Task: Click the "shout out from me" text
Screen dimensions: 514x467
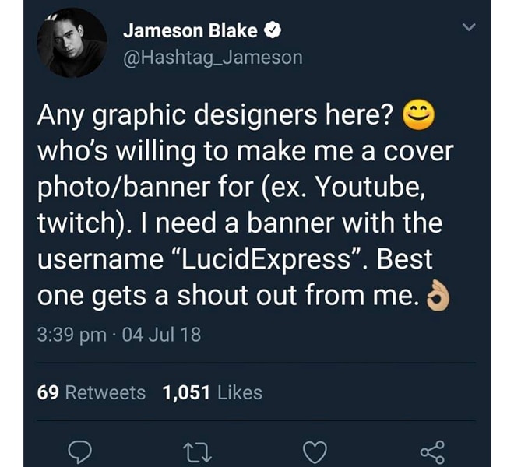Action: point(298,295)
